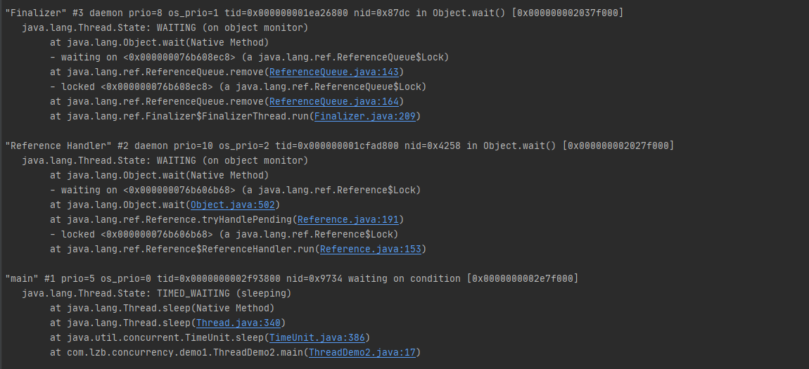Image resolution: width=809 pixels, height=369 pixels.
Task: Click the TIMED_WAITING (sleeping) state line
Action: click(156, 294)
